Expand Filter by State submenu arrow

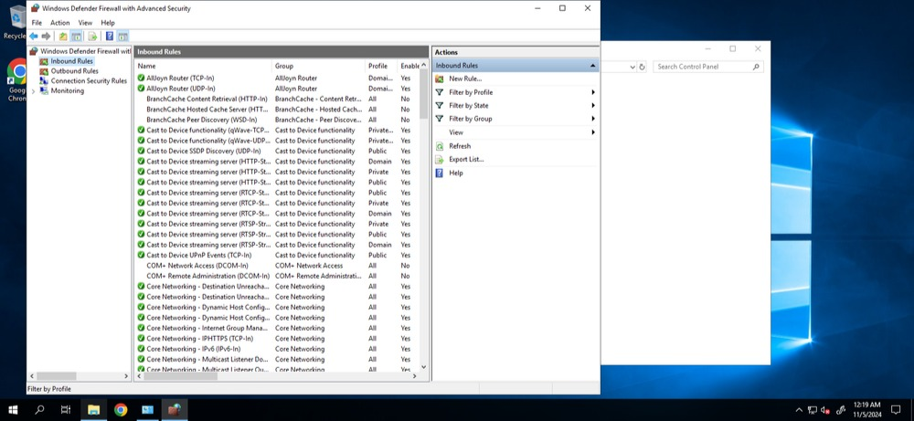pyautogui.click(x=593, y=105)
